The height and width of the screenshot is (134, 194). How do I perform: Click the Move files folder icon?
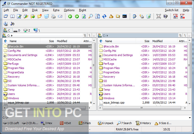[33, 16]
